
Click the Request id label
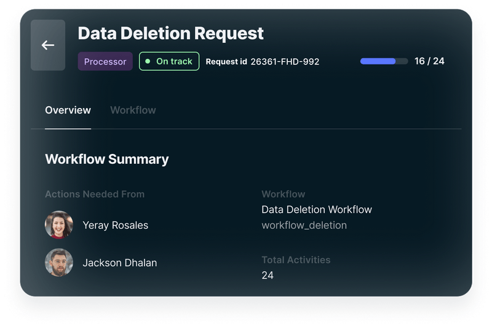click(x=226, y=61)
